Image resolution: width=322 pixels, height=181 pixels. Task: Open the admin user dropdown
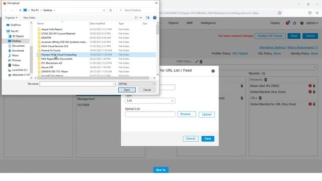pyautogui.click(x=312, y=23)
